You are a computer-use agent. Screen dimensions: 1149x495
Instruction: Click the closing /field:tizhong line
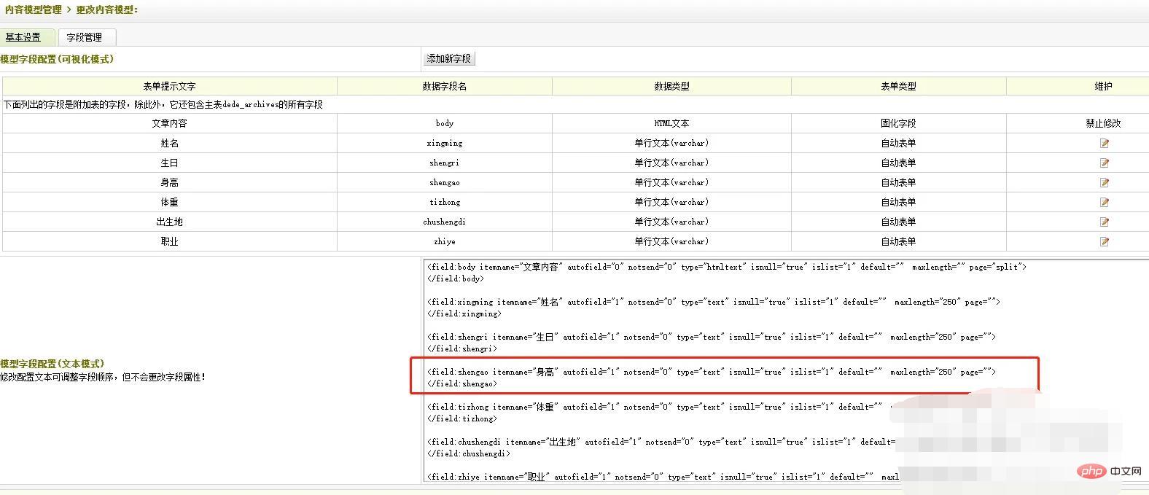point(462,418)
